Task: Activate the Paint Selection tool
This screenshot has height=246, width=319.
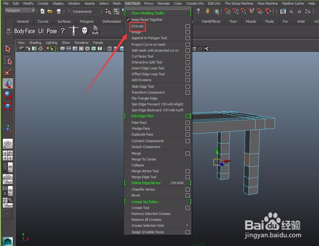Action: [x=8, y=72]
